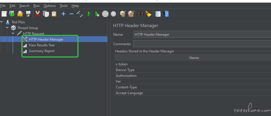The image size is (271, 116).
Task: Open the Help question mark icon
Action: pos(166,14)
